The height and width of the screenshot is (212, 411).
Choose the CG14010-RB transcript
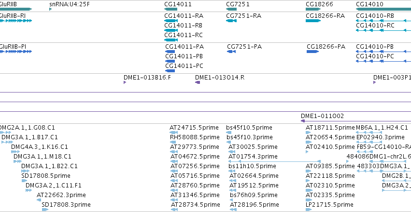coord(383,21)
